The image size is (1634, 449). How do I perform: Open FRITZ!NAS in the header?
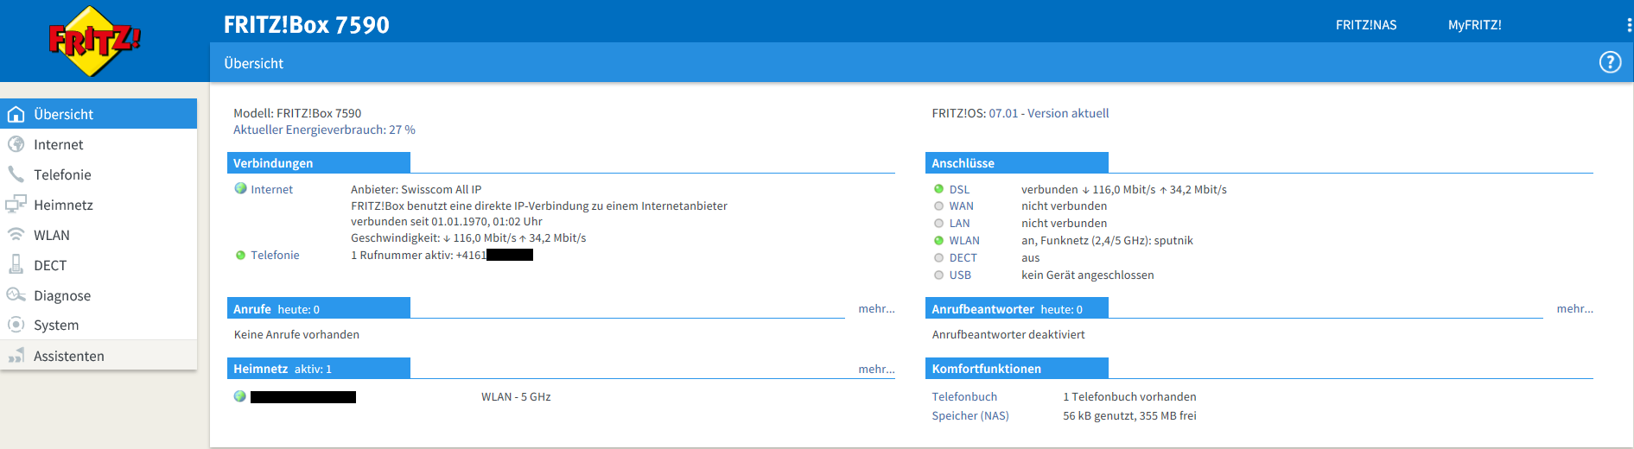click(x=1365, y=25)
